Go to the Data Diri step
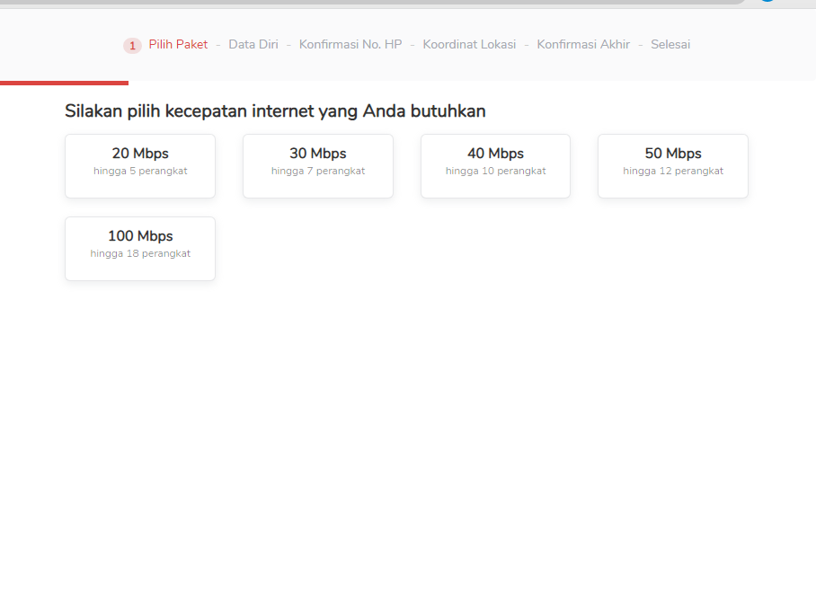 [253, 45]
